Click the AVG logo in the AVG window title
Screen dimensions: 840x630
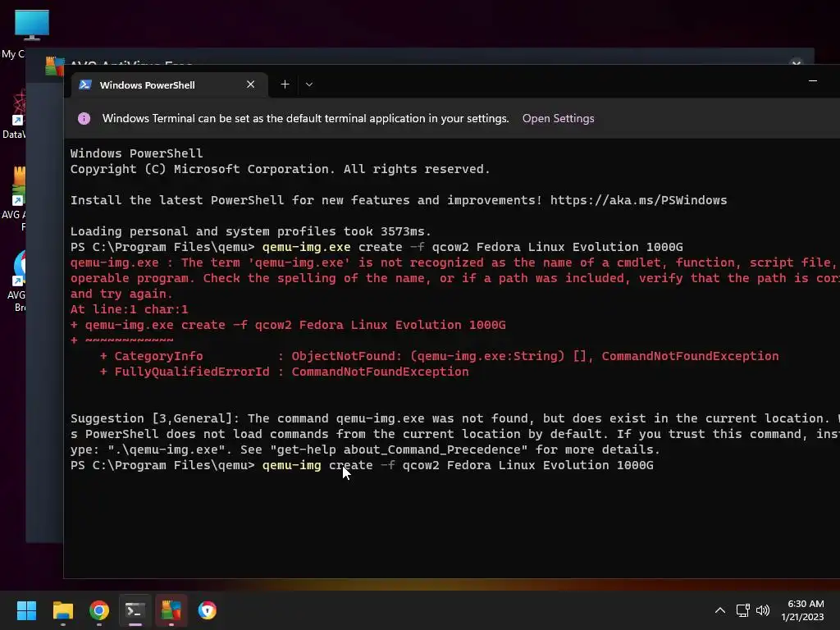(x=55, y=66)
